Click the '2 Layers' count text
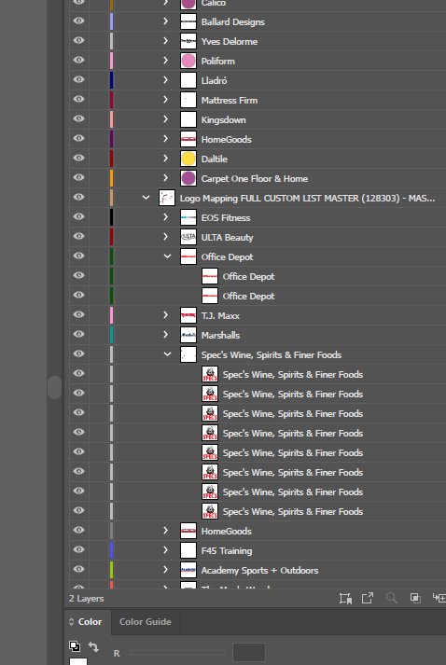The image size is (446, 665). pyautogui.click(x=86, y=599)
